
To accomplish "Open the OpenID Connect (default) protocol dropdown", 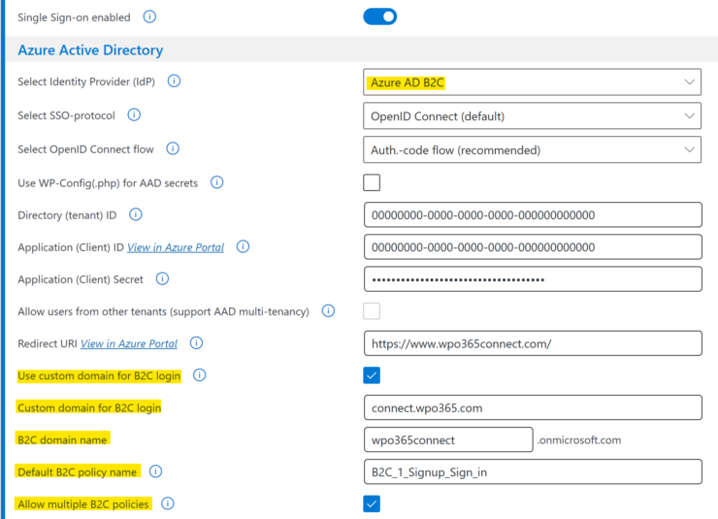I will pos(532,116).
